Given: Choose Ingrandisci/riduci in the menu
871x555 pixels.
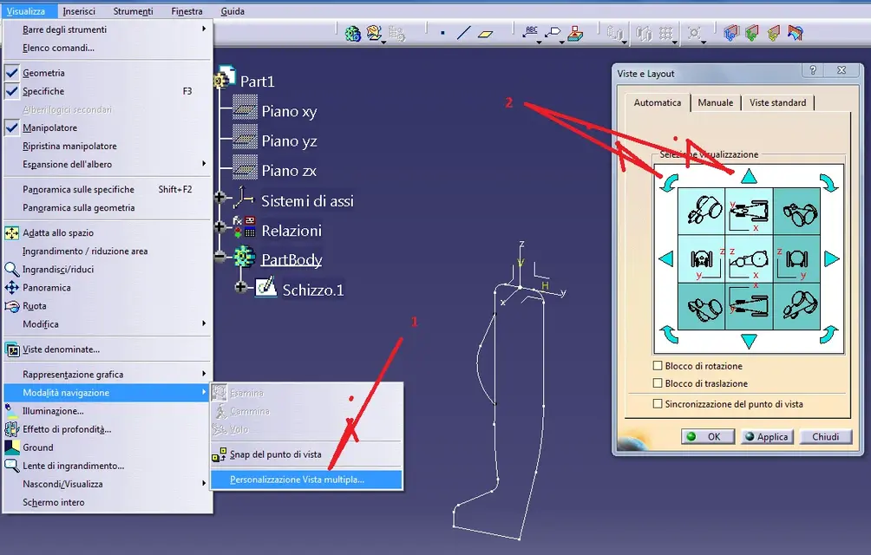Looking at the screenshot, I should (108, 269).
